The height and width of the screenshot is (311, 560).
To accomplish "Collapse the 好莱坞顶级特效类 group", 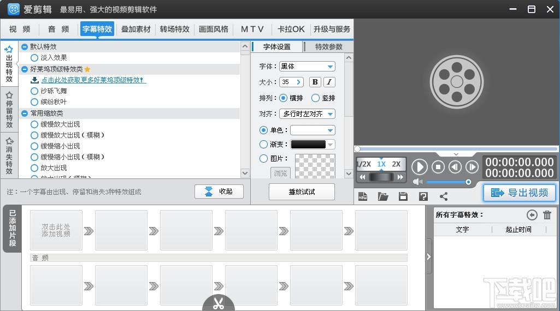I will pyautogui.click(x=24, y=69).
